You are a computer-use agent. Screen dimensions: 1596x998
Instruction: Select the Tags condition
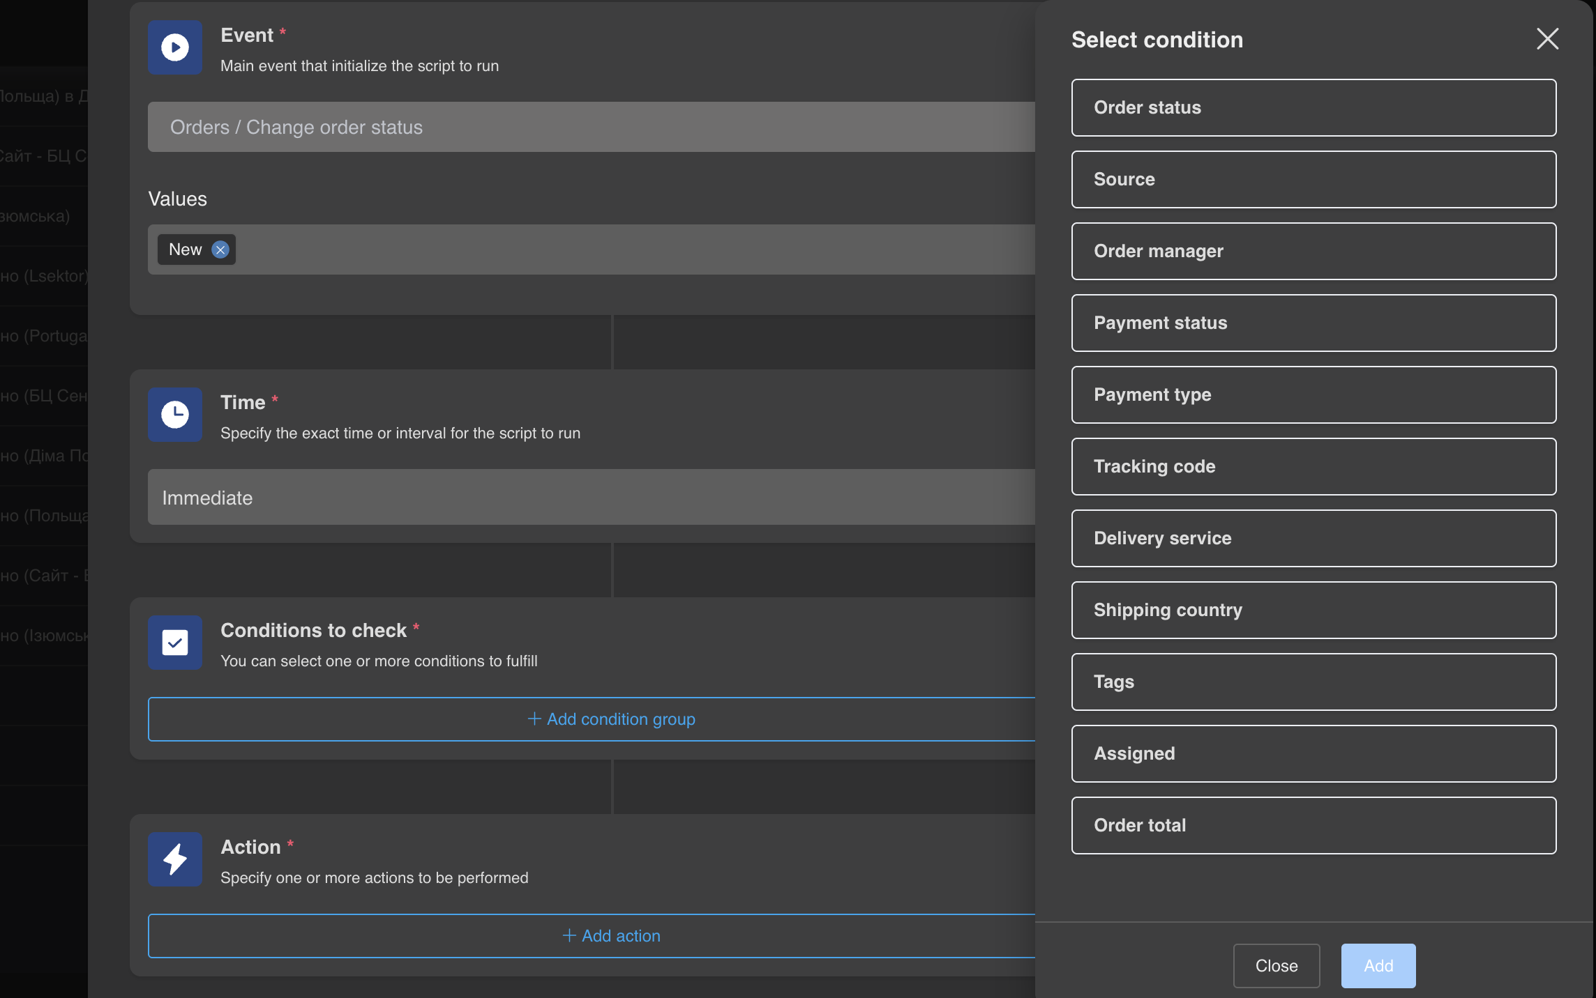[1313, 682]
